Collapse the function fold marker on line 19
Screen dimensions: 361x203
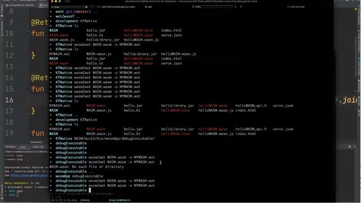29,133
